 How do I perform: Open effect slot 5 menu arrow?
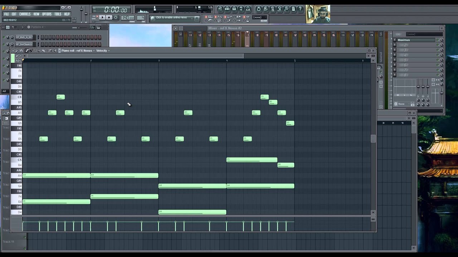point(395,60)
